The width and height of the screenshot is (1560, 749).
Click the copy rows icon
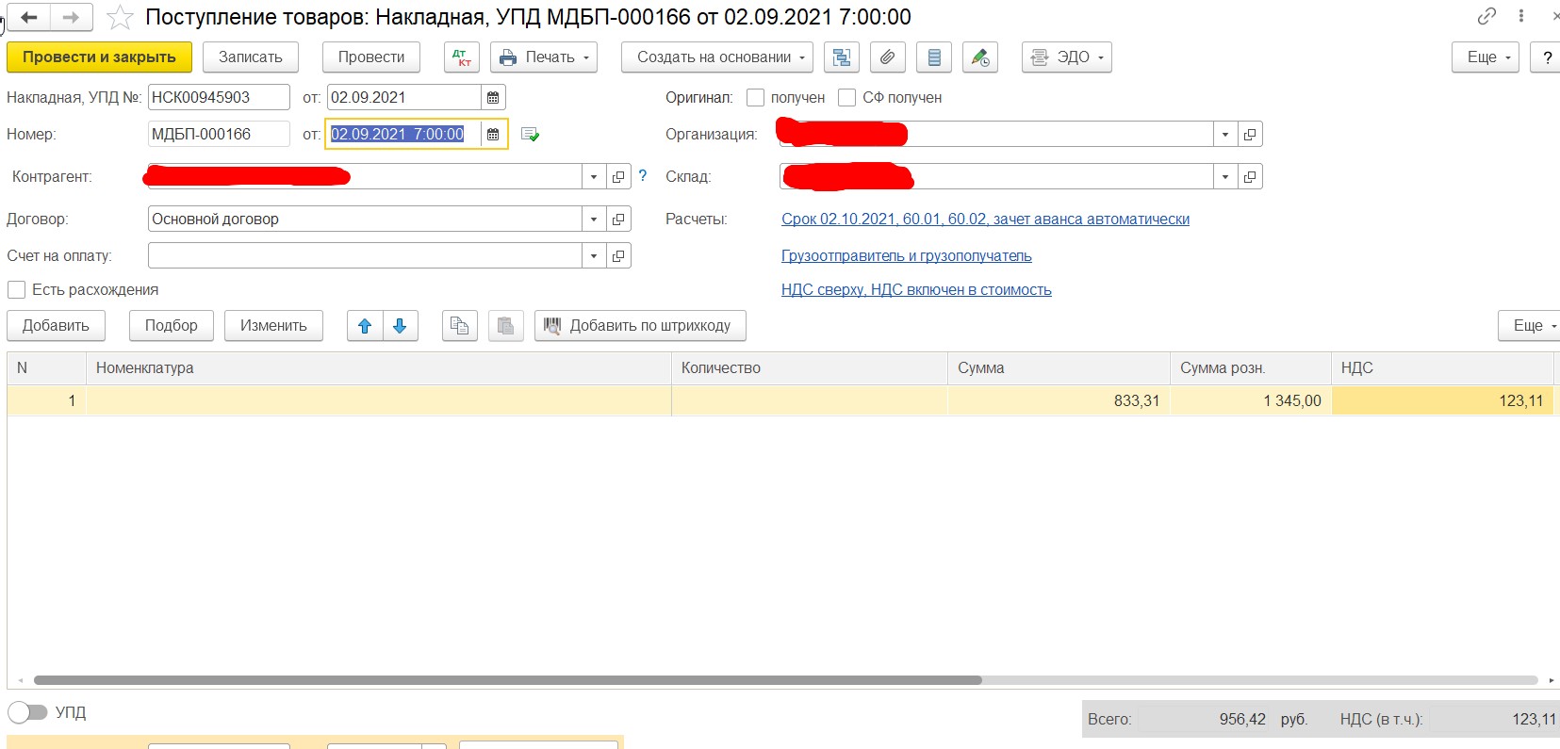coord(459,326)
